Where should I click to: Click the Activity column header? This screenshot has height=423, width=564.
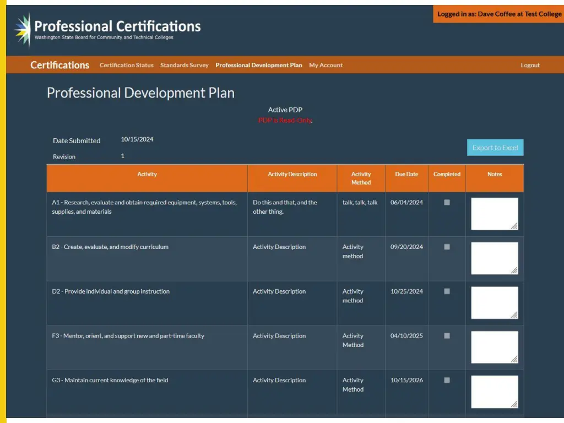coord(147,178)
